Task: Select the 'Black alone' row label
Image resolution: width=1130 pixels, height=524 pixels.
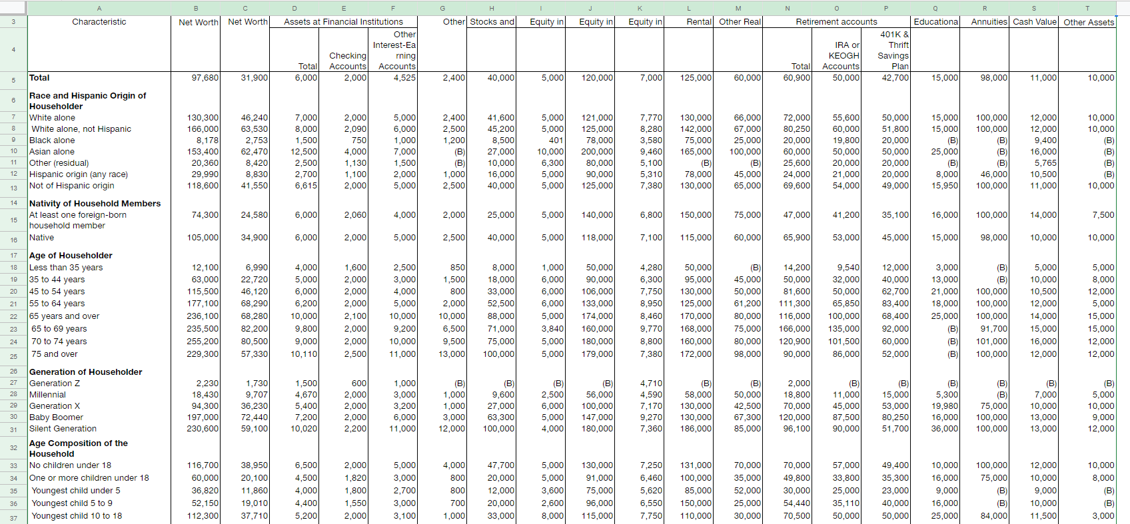Action: tap(99, 140)
